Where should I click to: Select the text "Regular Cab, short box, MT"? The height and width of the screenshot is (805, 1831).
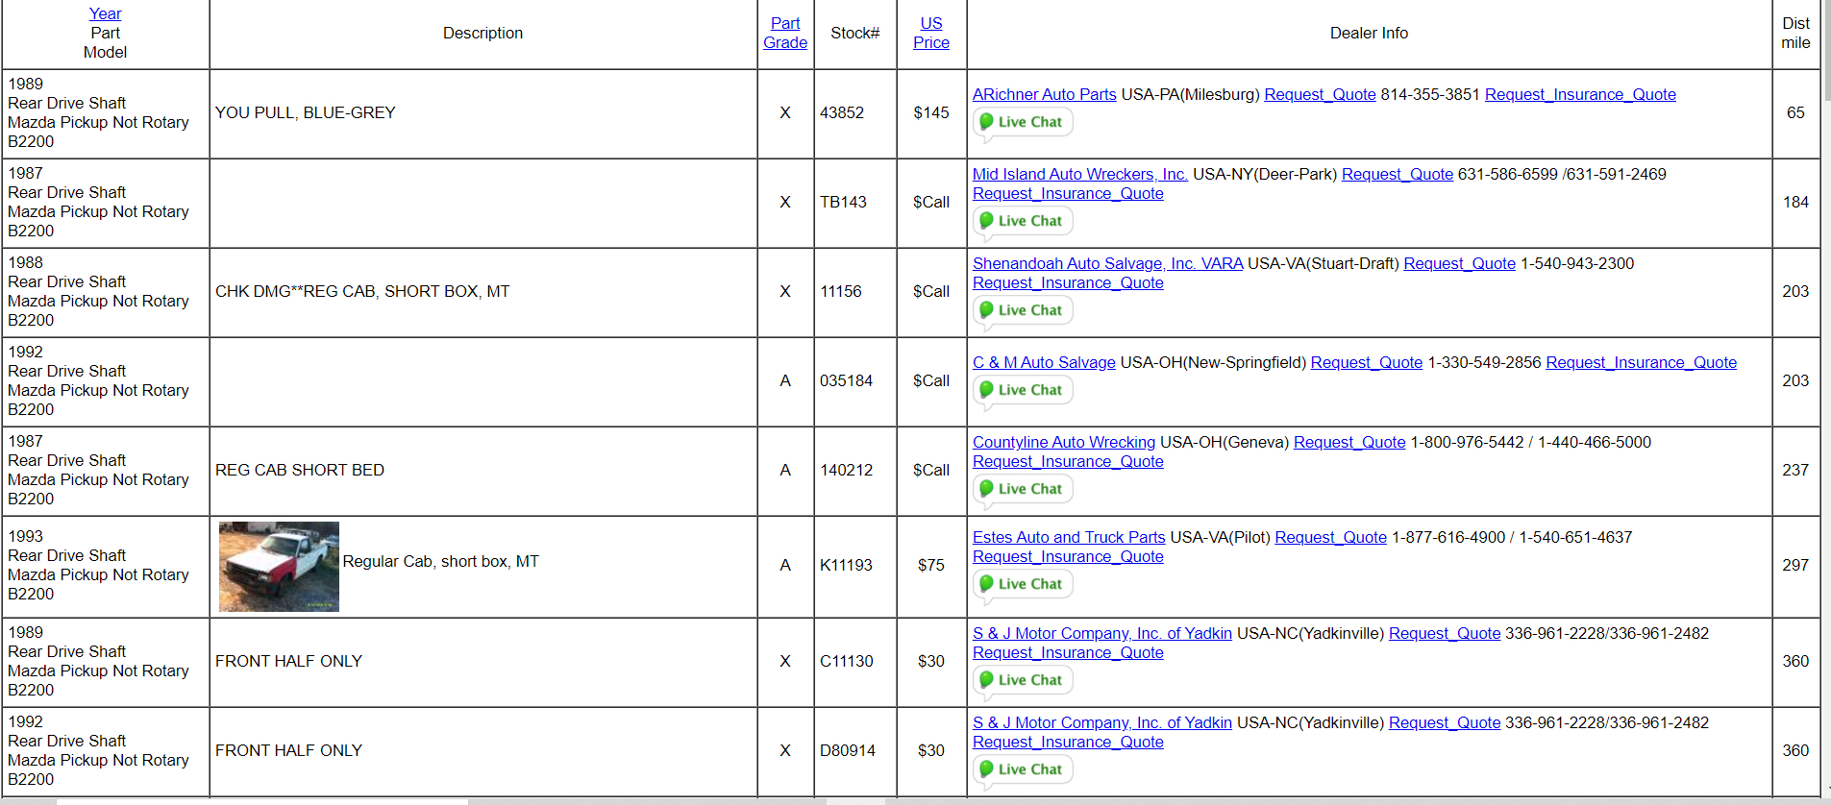coord(441,561)
